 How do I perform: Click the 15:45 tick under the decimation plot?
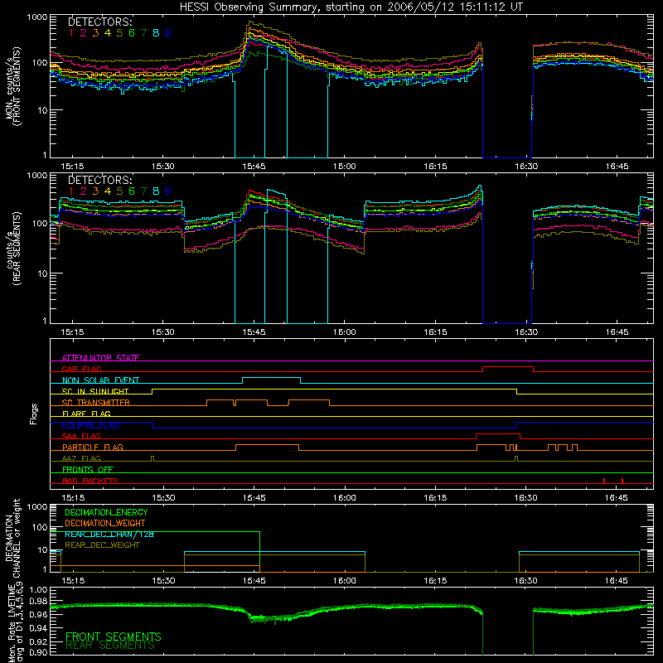254,581
